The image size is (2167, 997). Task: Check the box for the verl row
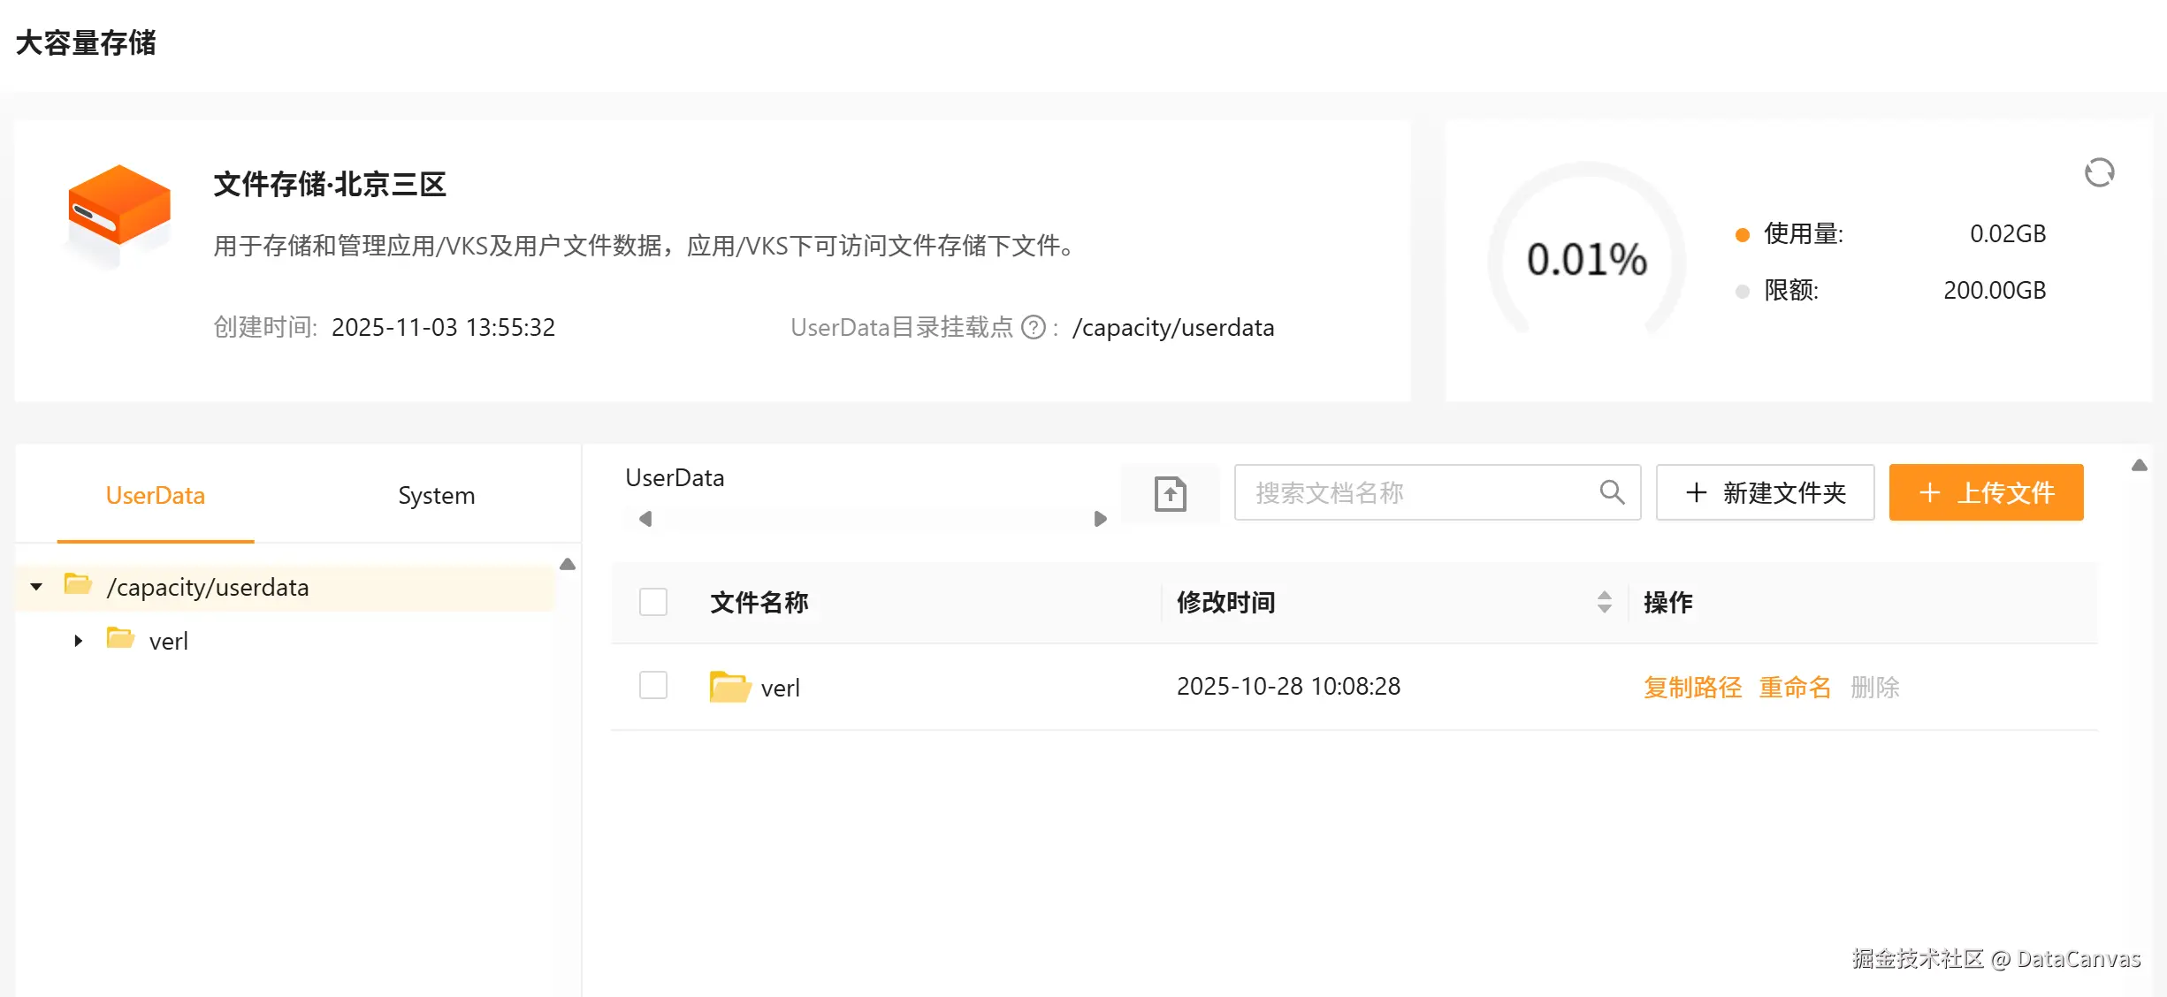pos(653,685)
